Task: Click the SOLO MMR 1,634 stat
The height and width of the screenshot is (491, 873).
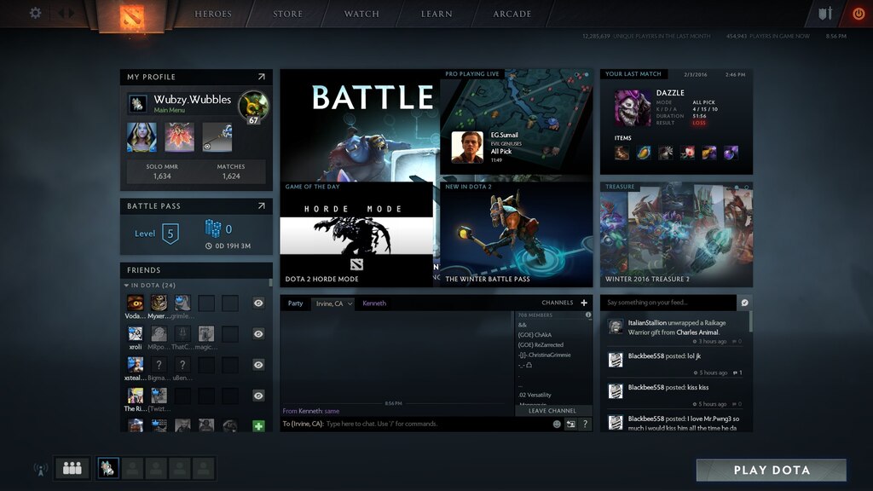Action: [x=162, y=171]
